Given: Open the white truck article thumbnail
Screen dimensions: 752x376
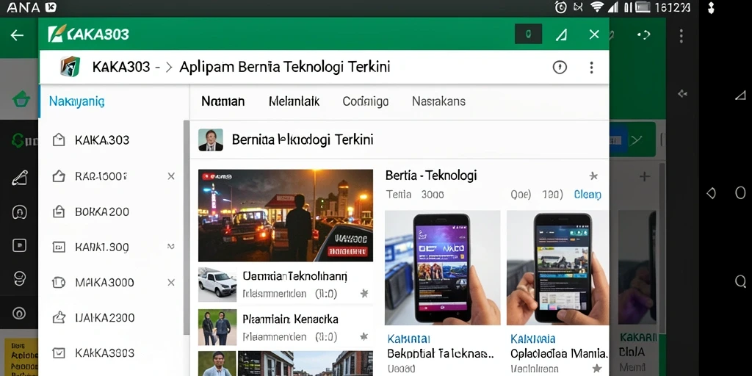Looking at the screenshot, I should [217, 285].
